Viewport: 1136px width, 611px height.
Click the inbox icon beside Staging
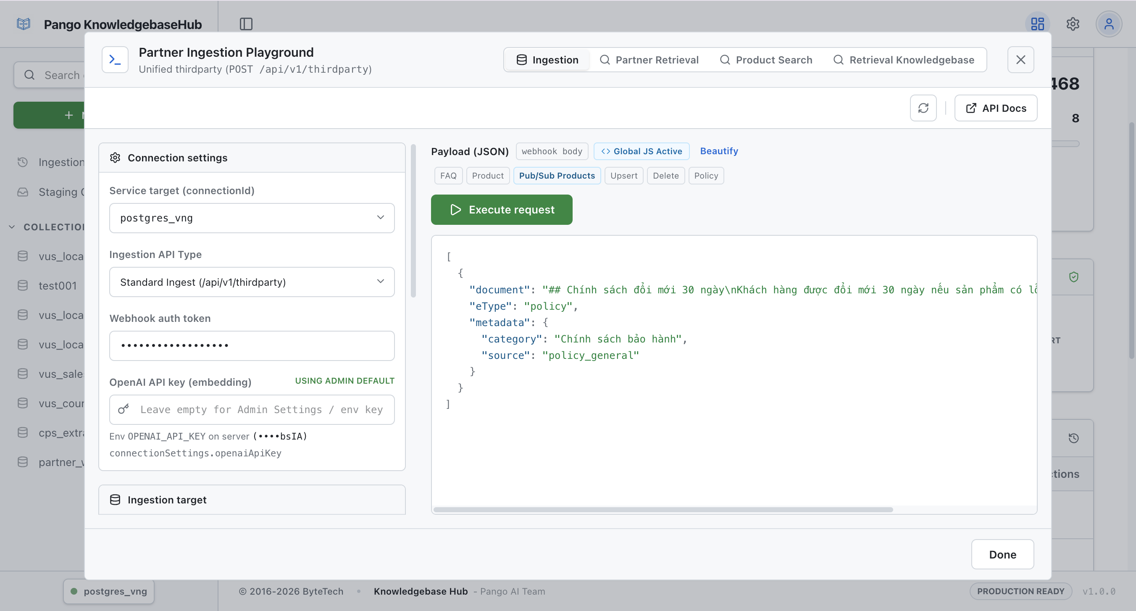23,192
